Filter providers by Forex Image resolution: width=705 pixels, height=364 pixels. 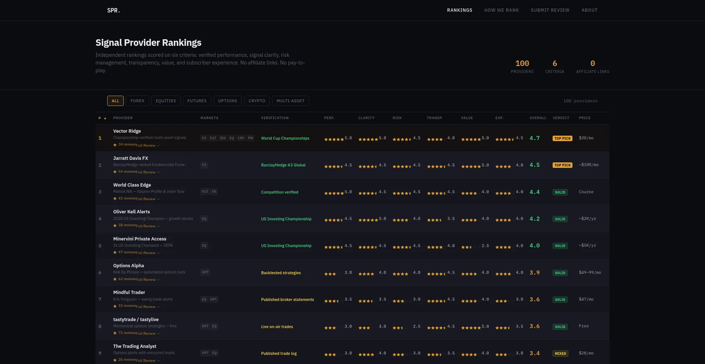[137, 101]
